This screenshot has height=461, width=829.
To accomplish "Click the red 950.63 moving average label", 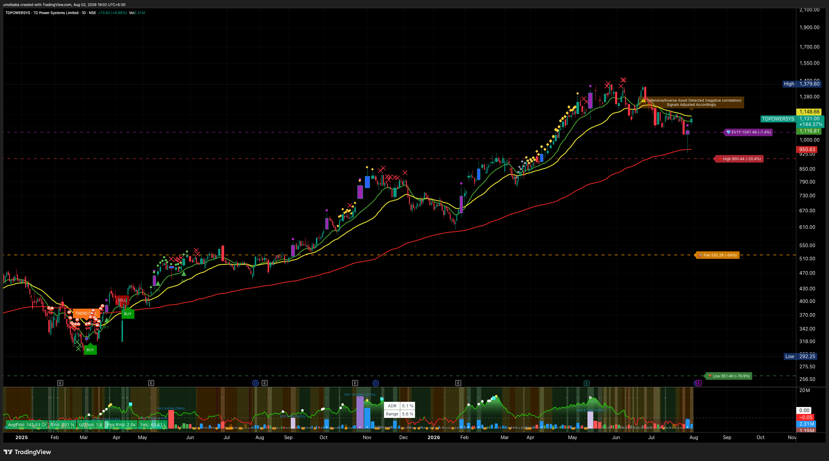I will tap(807, 149).
